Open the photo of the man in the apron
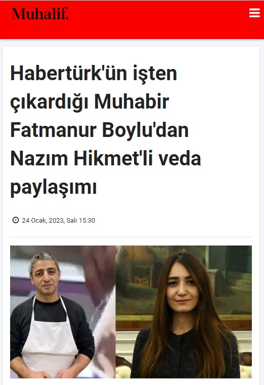 (63, 312)
